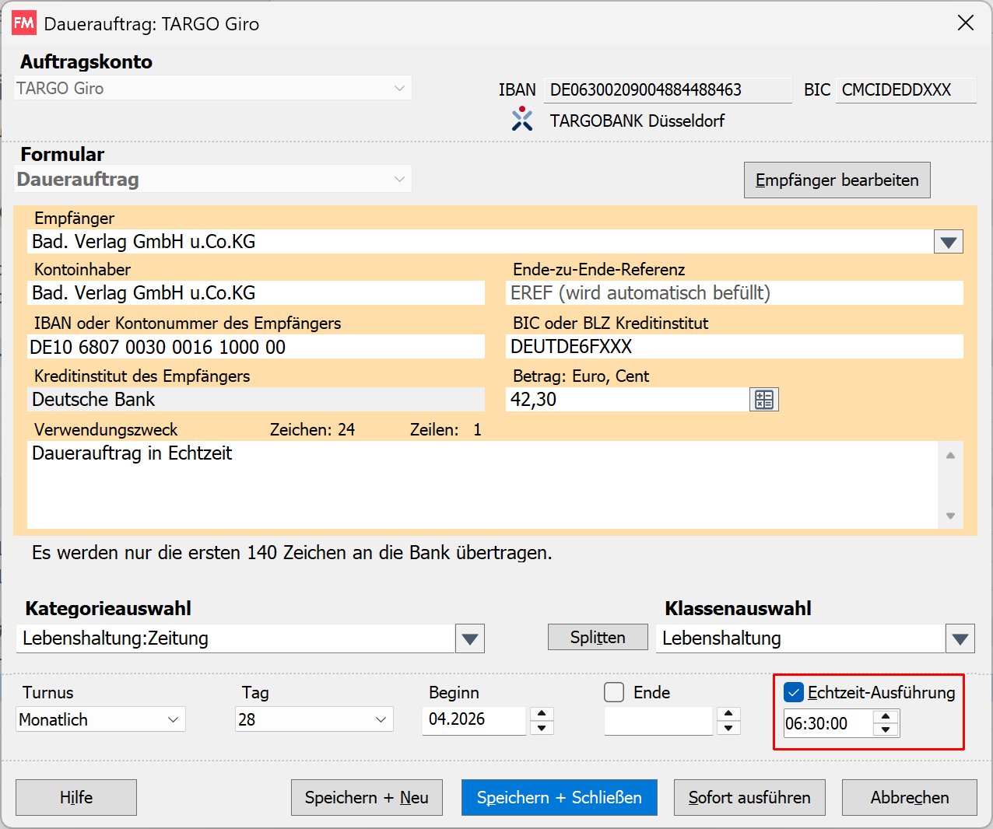Viewport: 993px width, 829px height.
Task: Click the Verwendungszweck scrollbar up arrow
Action: (x=950, y=456)
